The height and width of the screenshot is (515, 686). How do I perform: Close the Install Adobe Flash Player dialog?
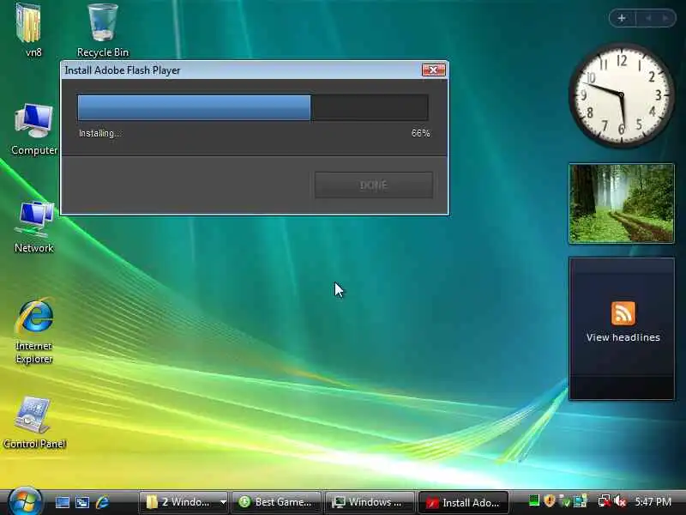433,70
